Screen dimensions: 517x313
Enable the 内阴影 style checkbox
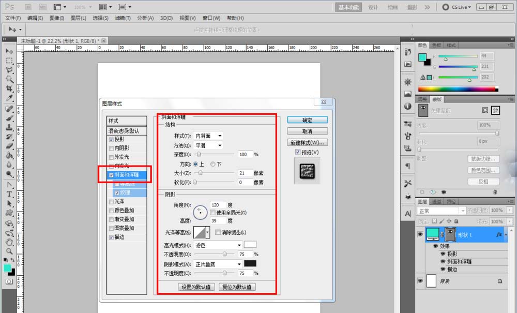pos(112,148)
